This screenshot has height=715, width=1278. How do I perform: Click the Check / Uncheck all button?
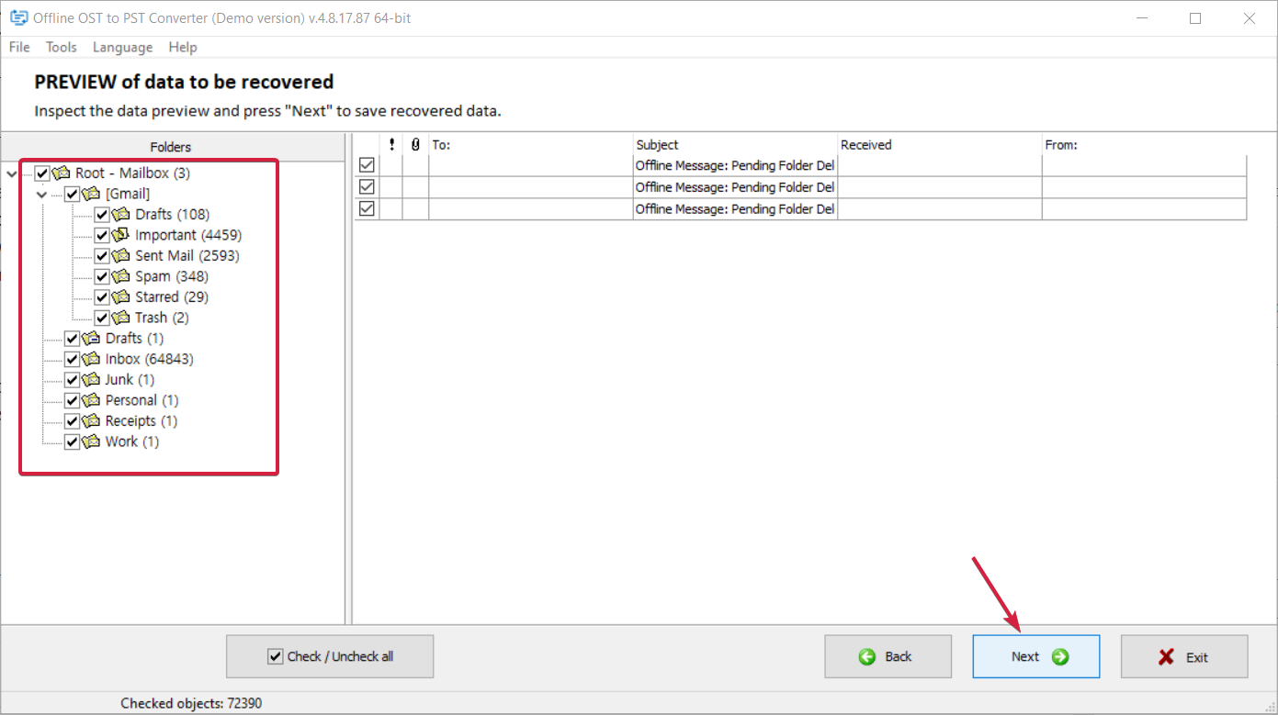(x=330, y=656)
